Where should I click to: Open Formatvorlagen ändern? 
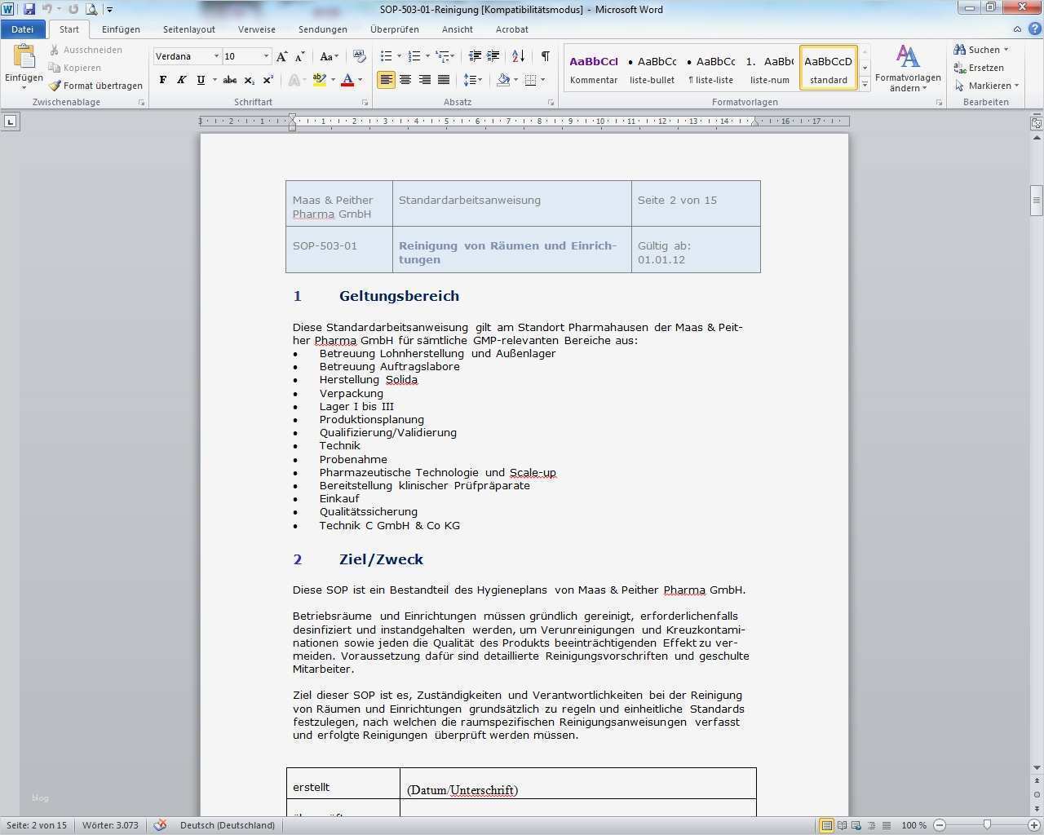[908, 68]
